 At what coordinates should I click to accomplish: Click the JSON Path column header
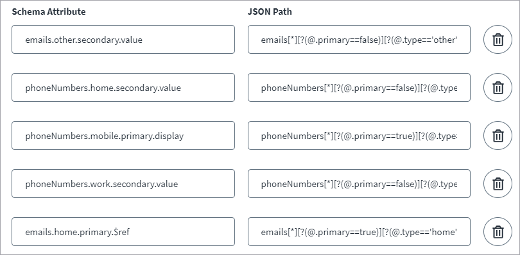click(x=270, y=12)
